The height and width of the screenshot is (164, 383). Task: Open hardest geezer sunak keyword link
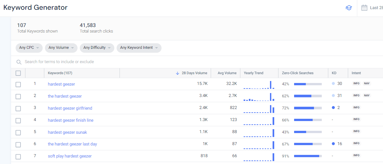coord(67,132)
